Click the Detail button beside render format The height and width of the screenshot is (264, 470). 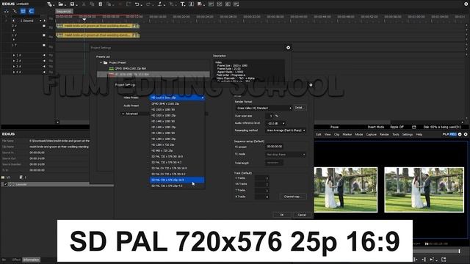[300, 108]
